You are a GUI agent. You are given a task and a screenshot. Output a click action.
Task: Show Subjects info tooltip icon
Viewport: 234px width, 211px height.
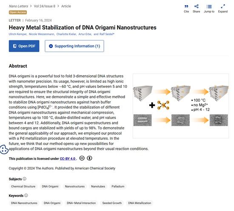coord(25,179)
